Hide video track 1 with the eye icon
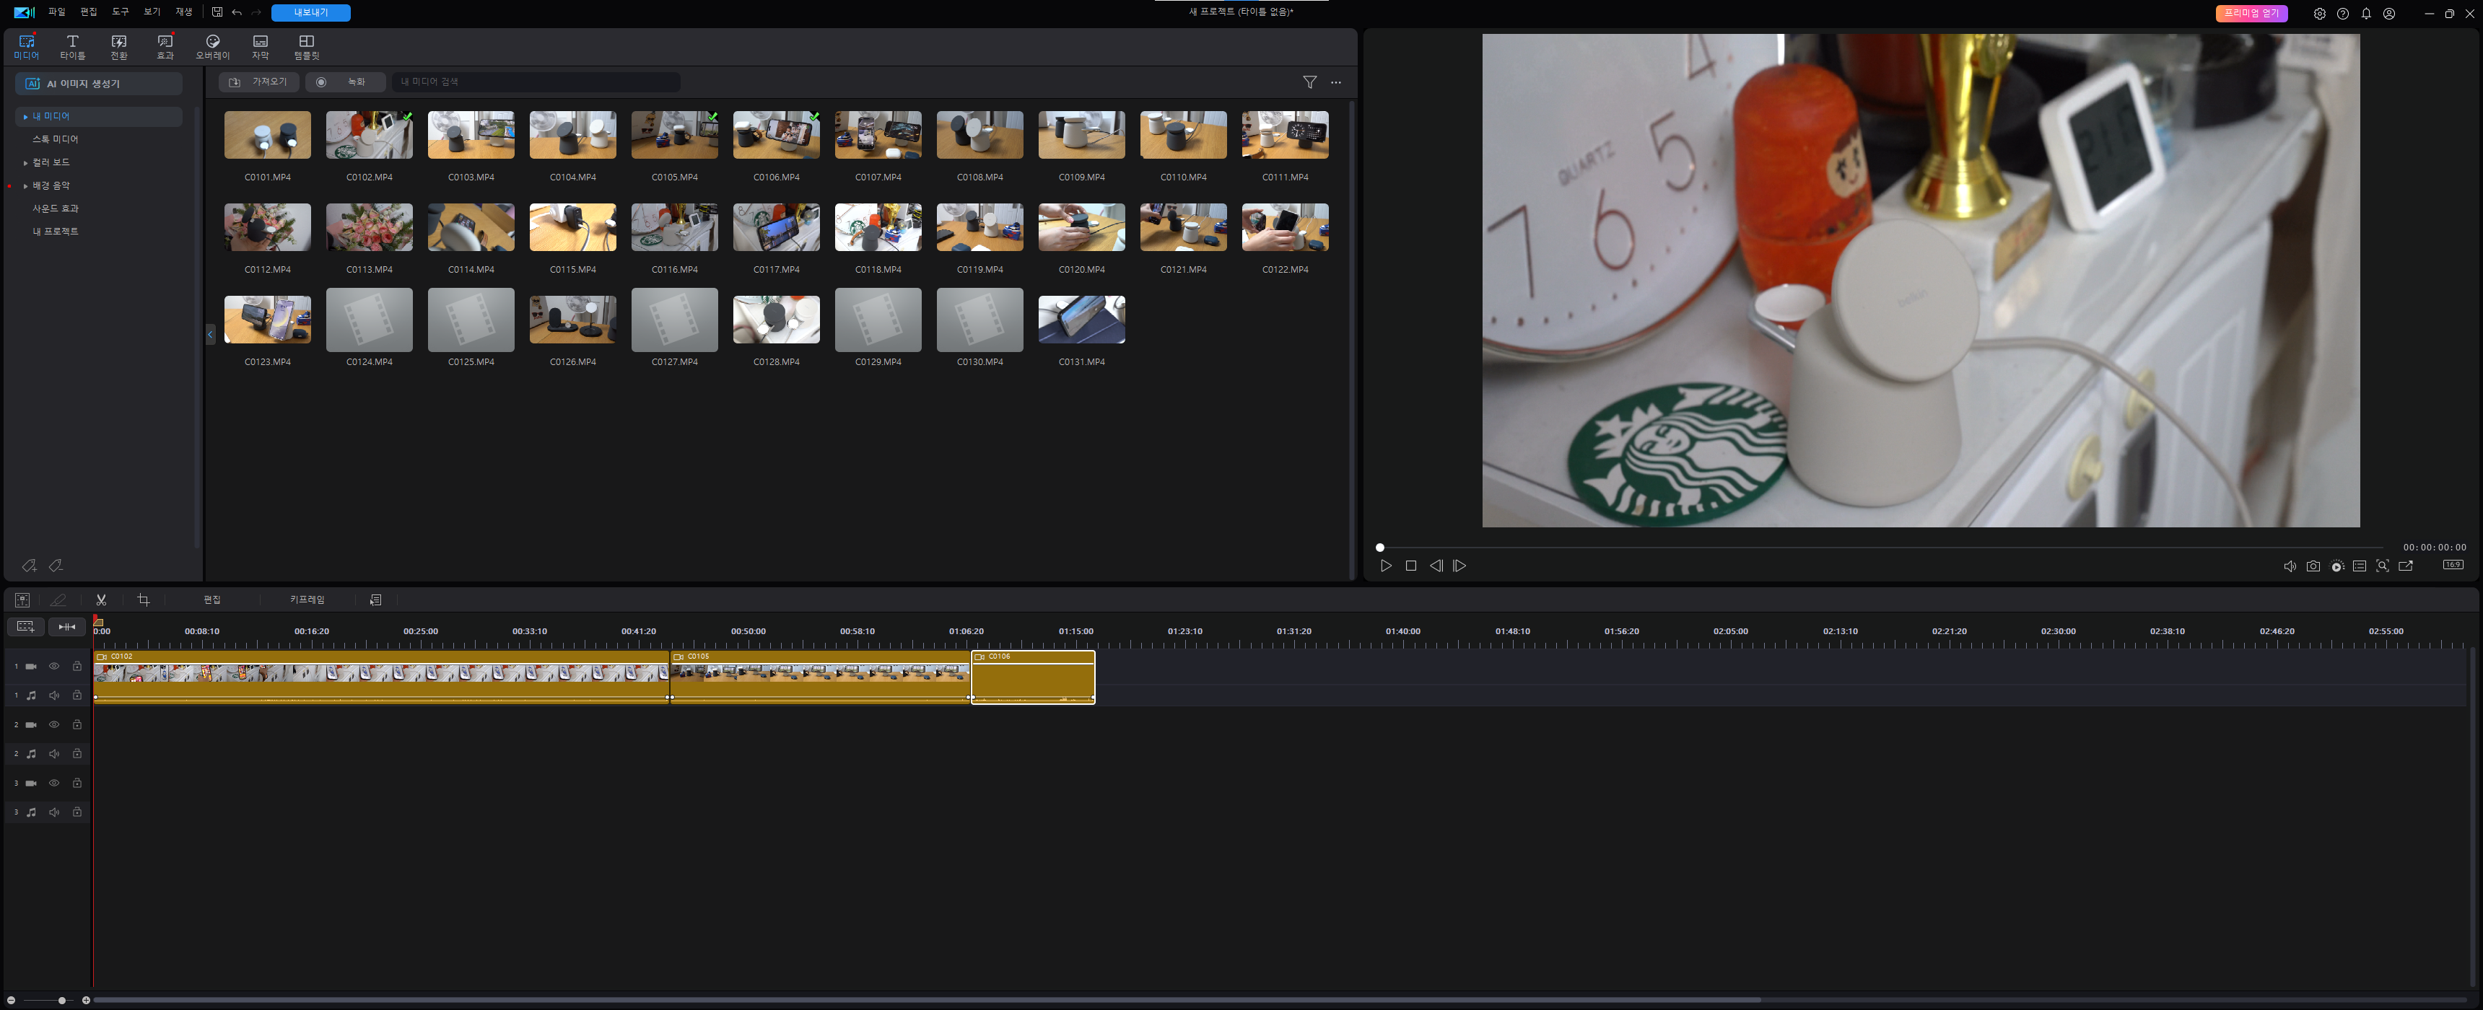The height and width of the screenshot is (1010, 2483). (x=54, y=666)
